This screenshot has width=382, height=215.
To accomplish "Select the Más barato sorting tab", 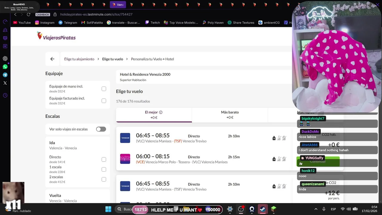I will (230, 115).
